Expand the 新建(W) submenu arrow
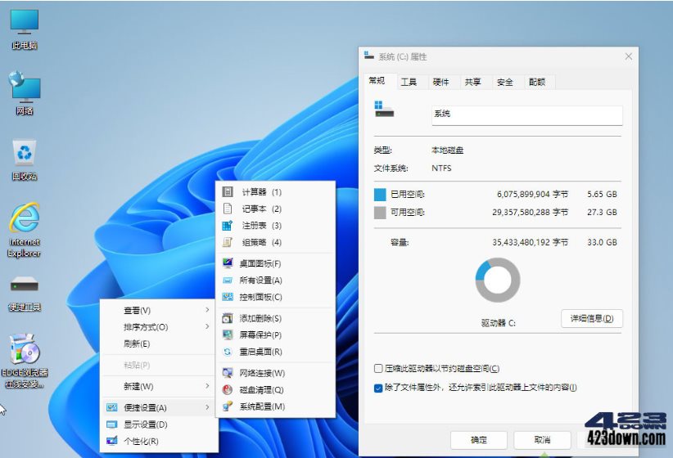Image resolution: width=673 pixels, height=458 pixels. pos(207,386)
